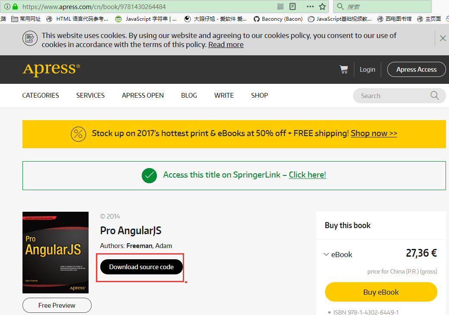
Task: Open JavaScript基础视频教 bookmark
Action: (340, 19)
